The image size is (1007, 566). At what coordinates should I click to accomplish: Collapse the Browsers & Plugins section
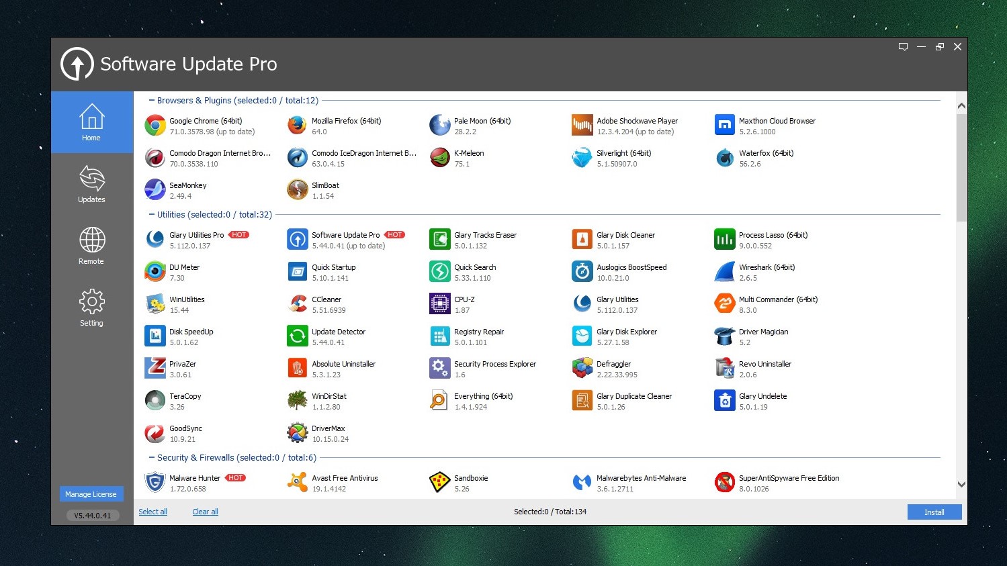tap(152, 100)
